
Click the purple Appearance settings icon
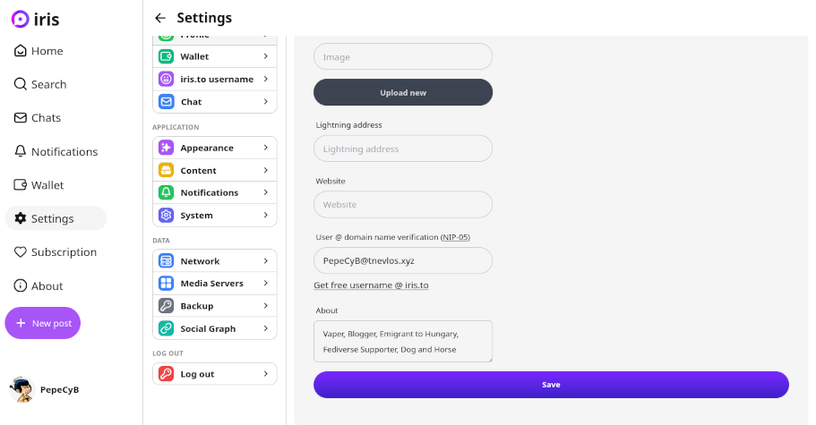pyautogui.click(x=166, y=148)
